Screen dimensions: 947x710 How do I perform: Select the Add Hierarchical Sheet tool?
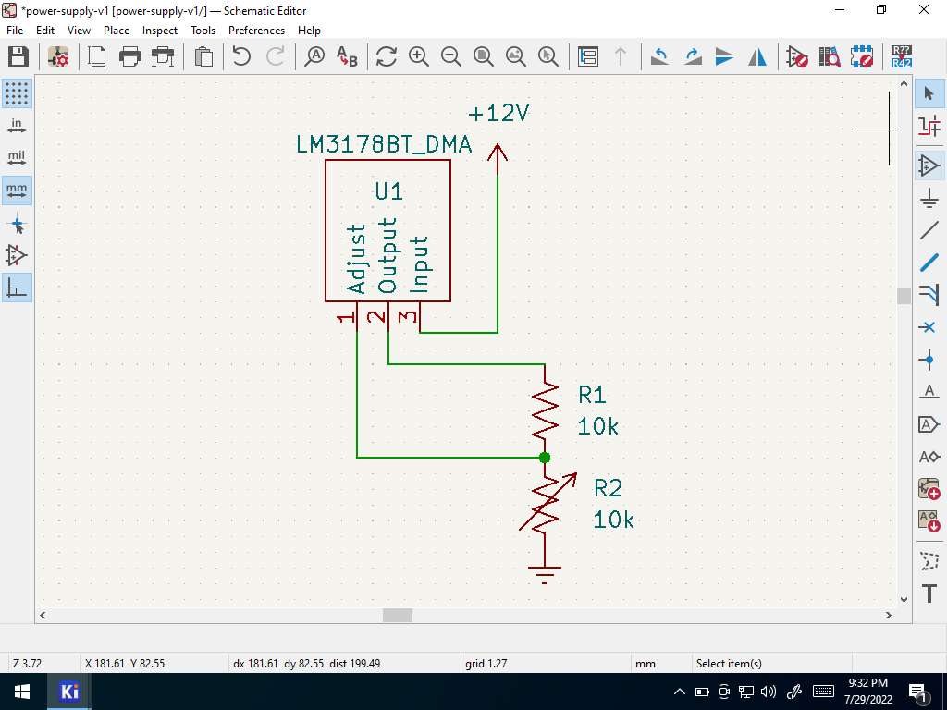coord(929,488)
